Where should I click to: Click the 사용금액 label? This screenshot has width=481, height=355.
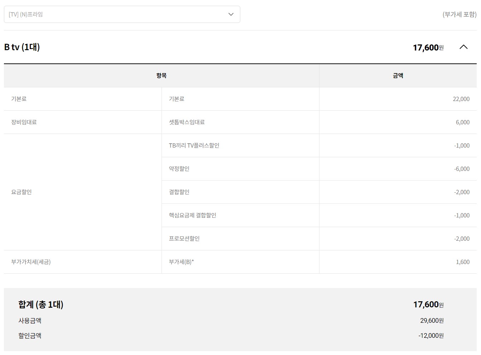click(30, 321)
